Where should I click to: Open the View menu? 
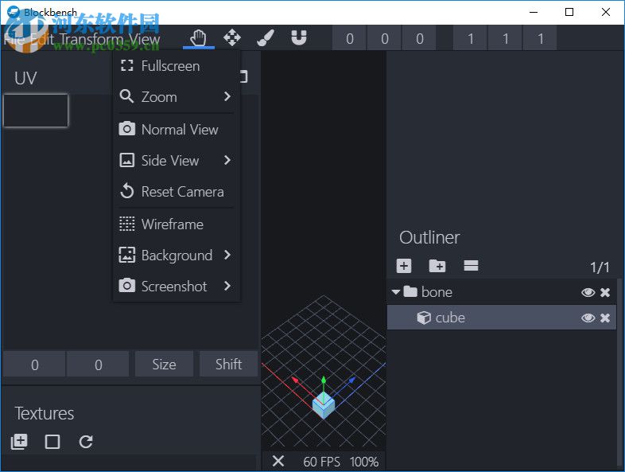[x=145, y=39]
